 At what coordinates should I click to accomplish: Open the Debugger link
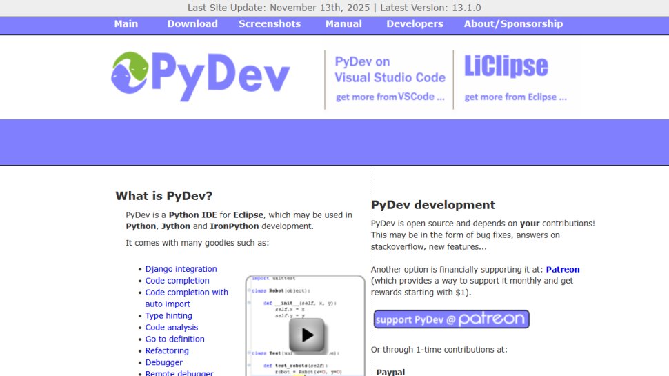click(x=164, y=362)
